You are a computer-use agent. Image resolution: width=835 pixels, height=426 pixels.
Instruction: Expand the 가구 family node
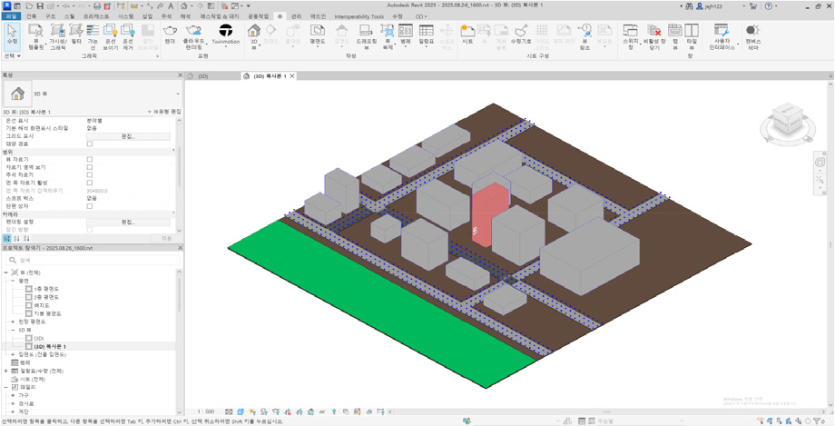pos(13,395)
